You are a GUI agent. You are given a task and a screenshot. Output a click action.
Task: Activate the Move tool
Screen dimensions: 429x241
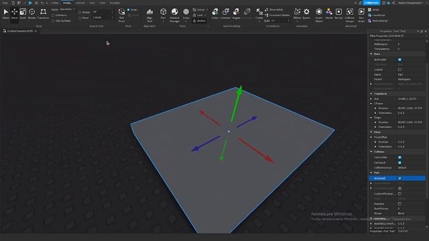(x=14, y=13)
